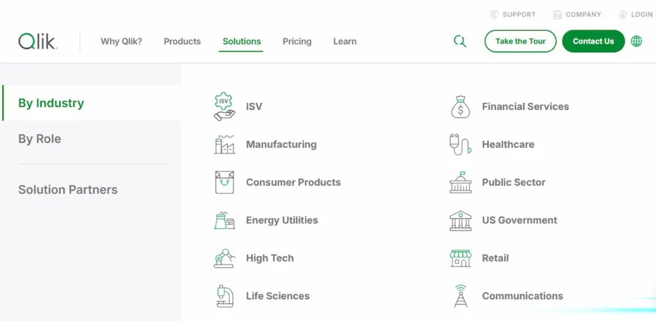The image size is (656, 321).
Task: Open the SUPPORT link
Action: [x=519, y=15]
